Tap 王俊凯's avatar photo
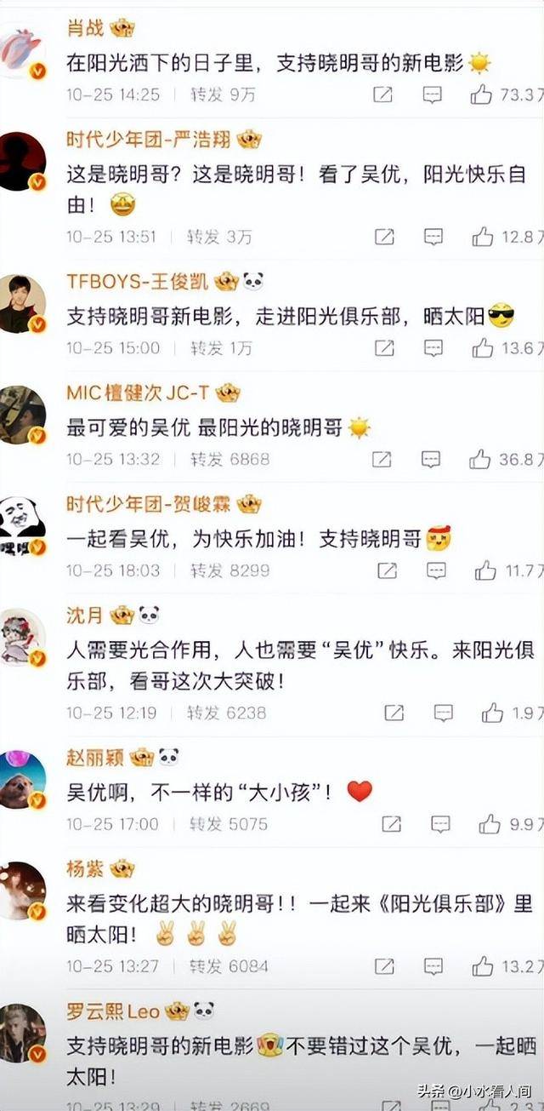This screenshot has width=544, height=1111. pyautogui.click(x=22, y=304)
